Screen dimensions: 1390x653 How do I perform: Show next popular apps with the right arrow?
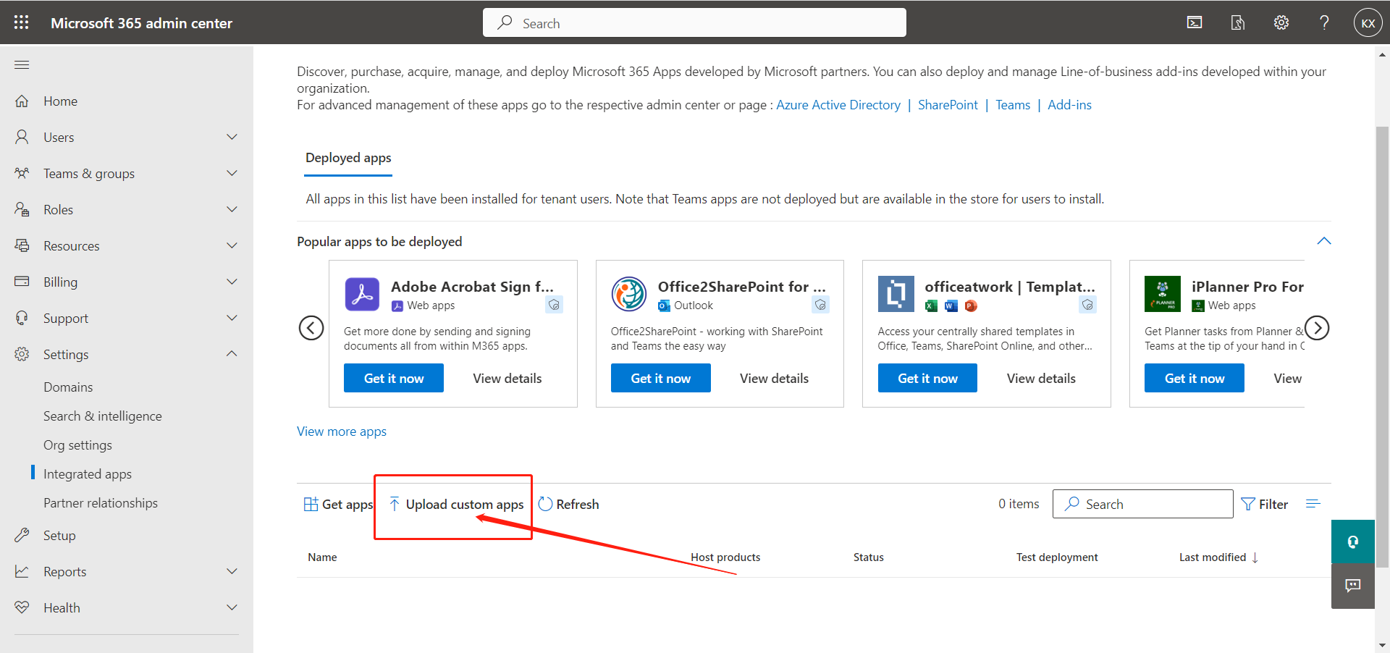pos(1317,328)
